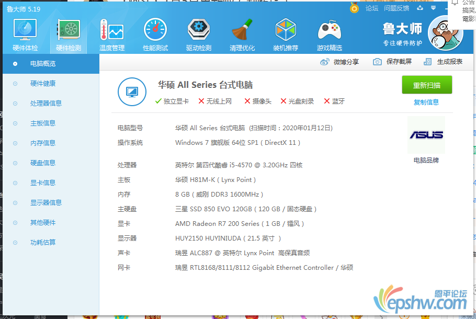The height and width of the screenshot is (319, 476).
Task: Switch to 处理器信息 sidebar tab
Action: (x=51, y=104)
